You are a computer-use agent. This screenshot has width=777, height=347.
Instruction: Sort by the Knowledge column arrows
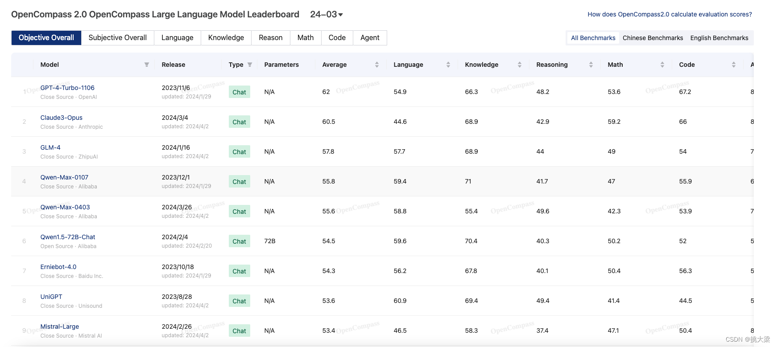point(520,65)
